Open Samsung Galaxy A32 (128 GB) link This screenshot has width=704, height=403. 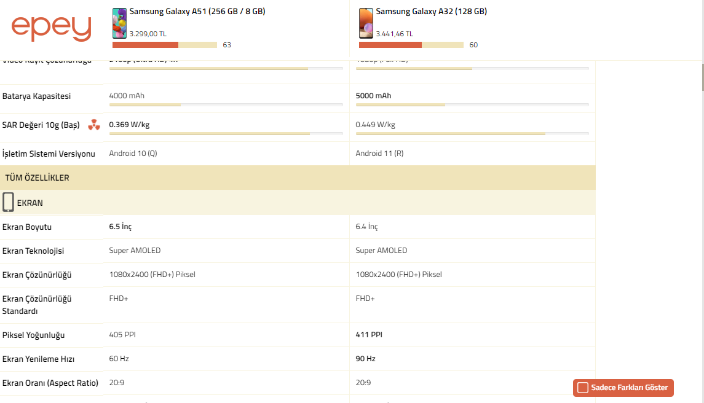point(432,11)
